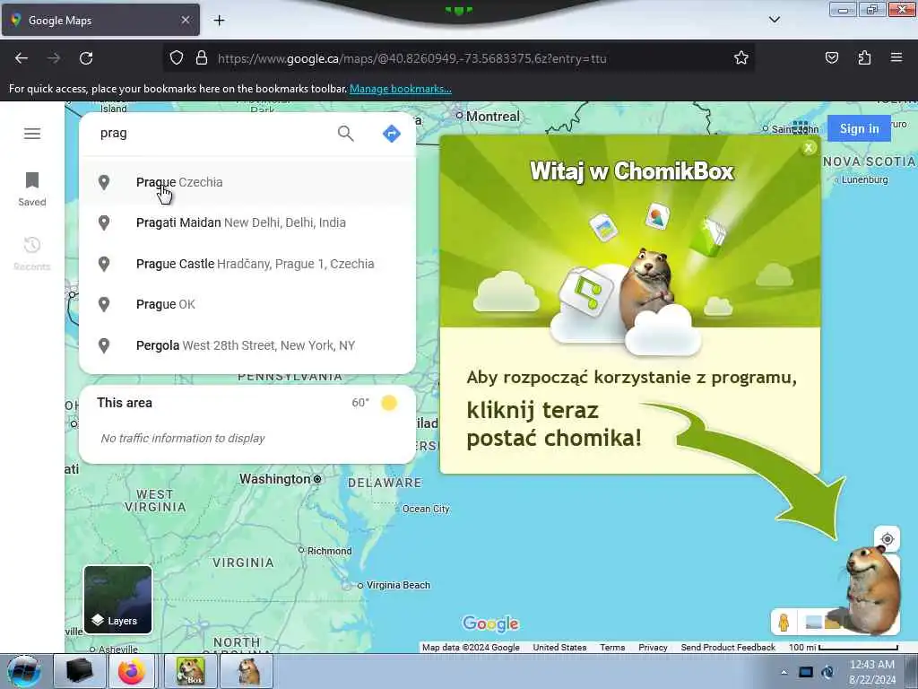Click the United States footer link
The height and width of the screenshot is (689, 918).
pyautogui.click(x=559, y=648)
